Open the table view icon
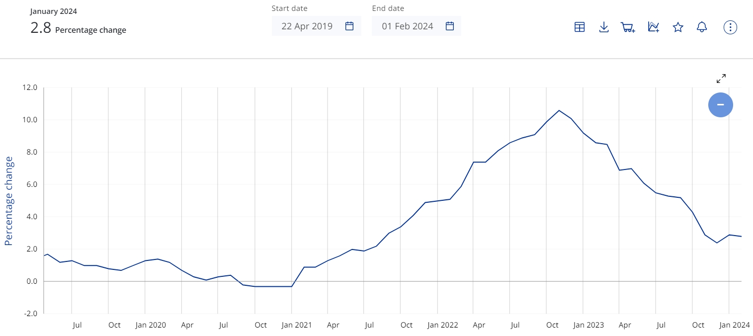Image resolution: width=753 pixels, height=336 pixels. [x=579, y=27]
